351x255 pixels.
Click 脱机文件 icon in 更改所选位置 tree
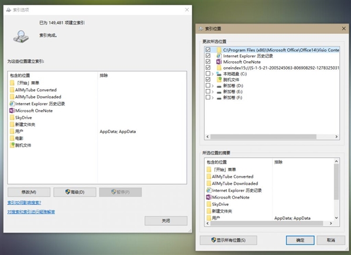coord(219,80)
